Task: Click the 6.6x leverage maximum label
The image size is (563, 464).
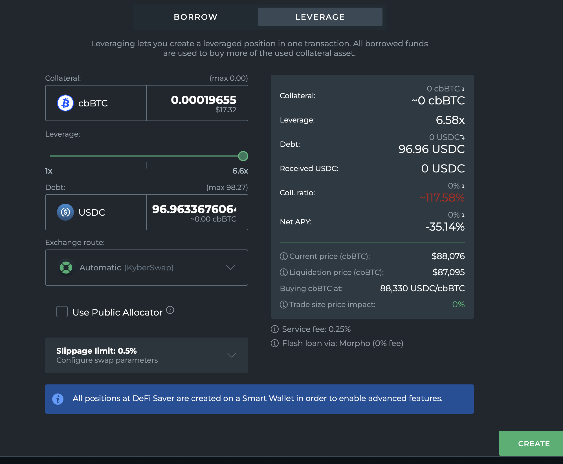Action: click(240, 171)
